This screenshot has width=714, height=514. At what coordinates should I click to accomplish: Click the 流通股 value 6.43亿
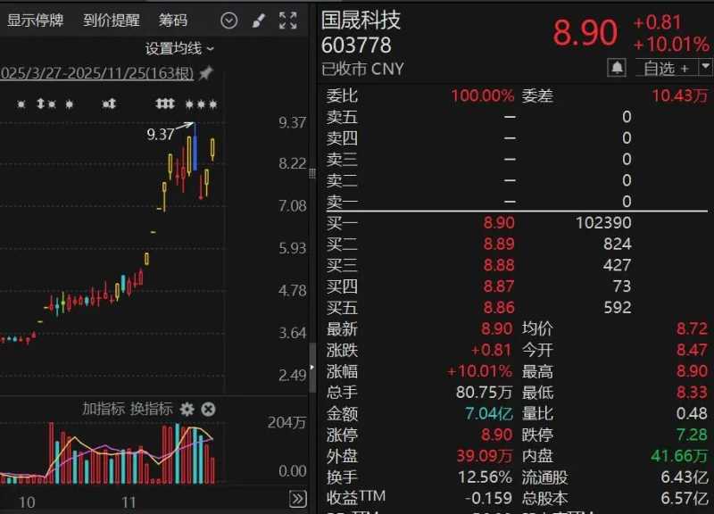(x=685, y=477)
